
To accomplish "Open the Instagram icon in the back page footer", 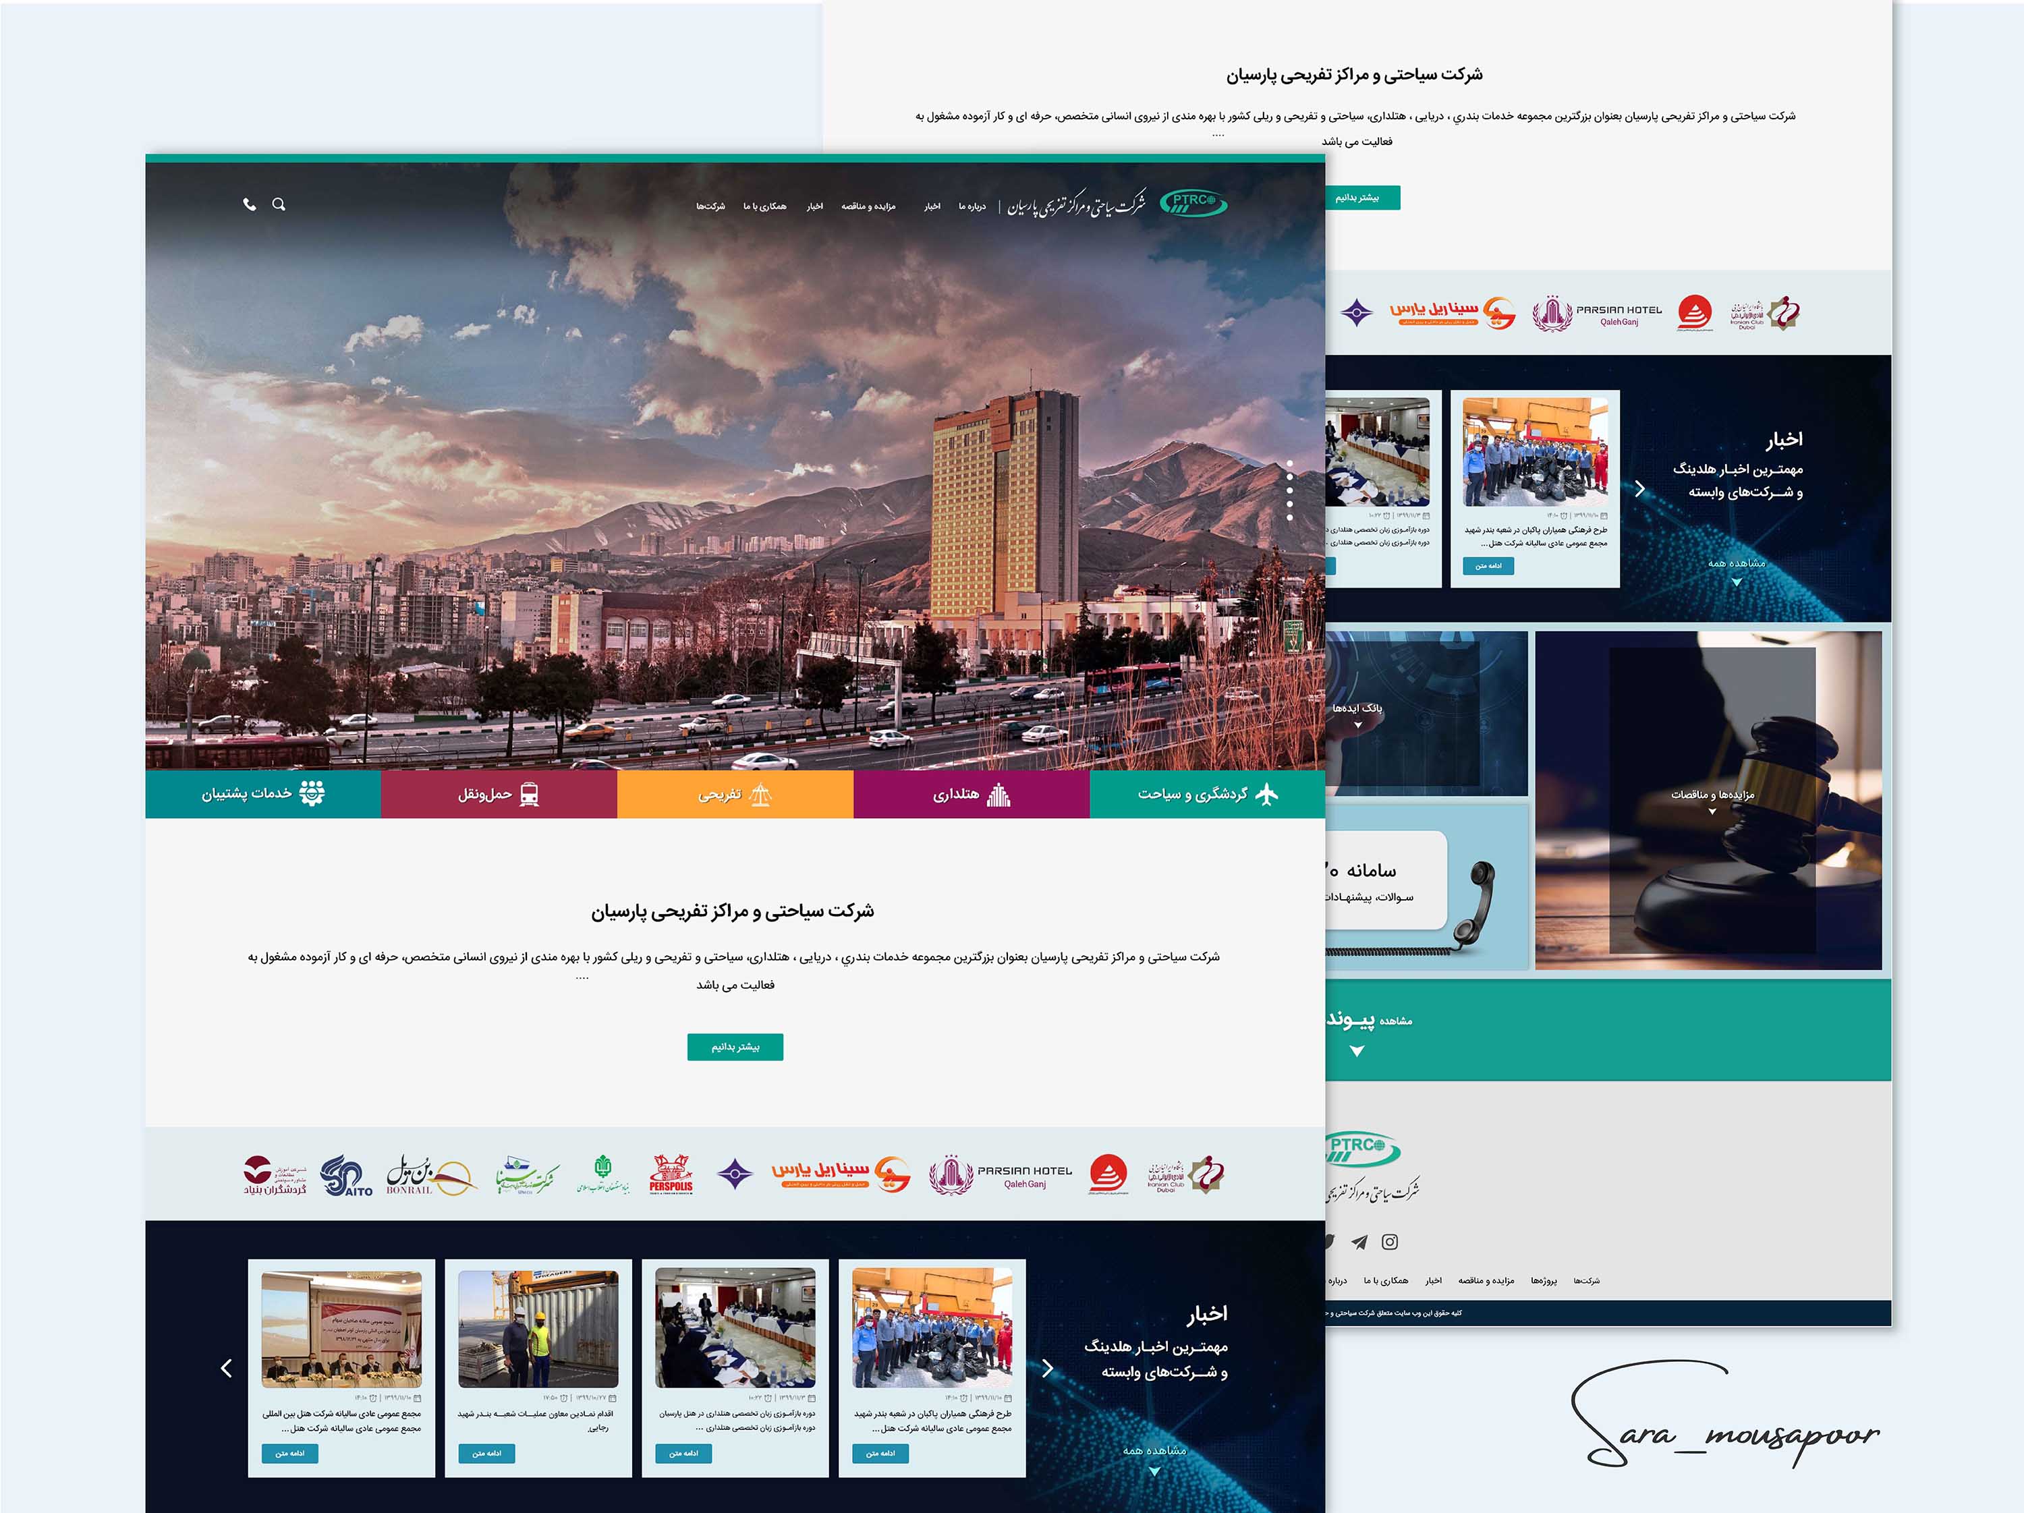I will tap(1390, 1241).
